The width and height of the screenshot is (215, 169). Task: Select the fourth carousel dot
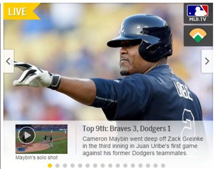pyautogui.click(x=73, y=166)
